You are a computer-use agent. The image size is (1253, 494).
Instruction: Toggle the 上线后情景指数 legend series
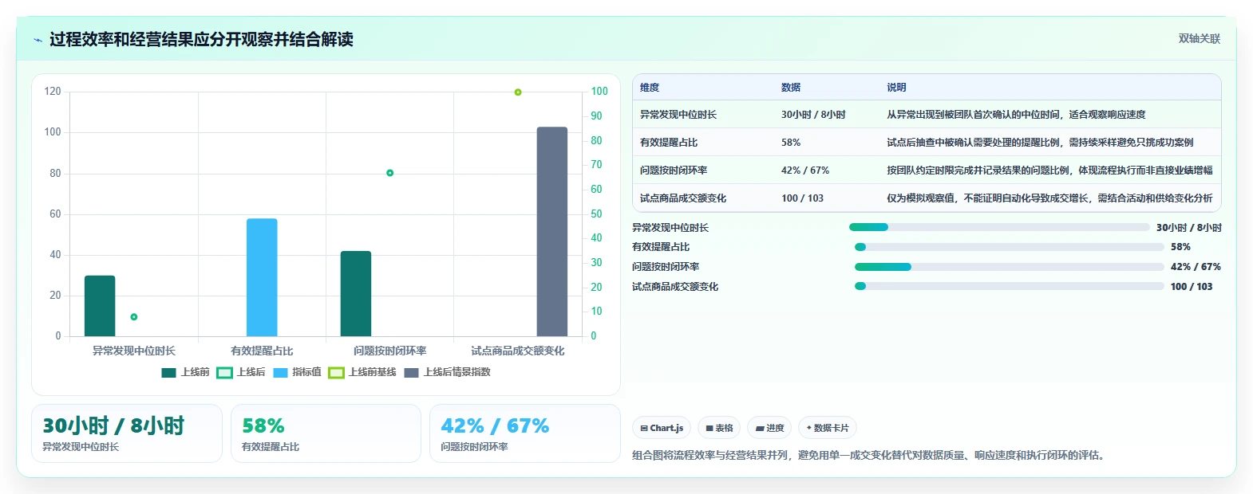click(x=448, y=372)
